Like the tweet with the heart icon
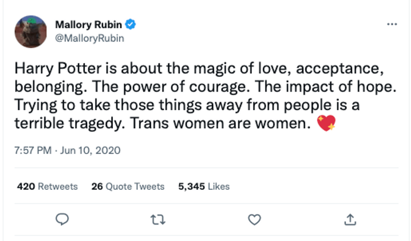The height and width of the screenshot is (241, 411). 256,219
